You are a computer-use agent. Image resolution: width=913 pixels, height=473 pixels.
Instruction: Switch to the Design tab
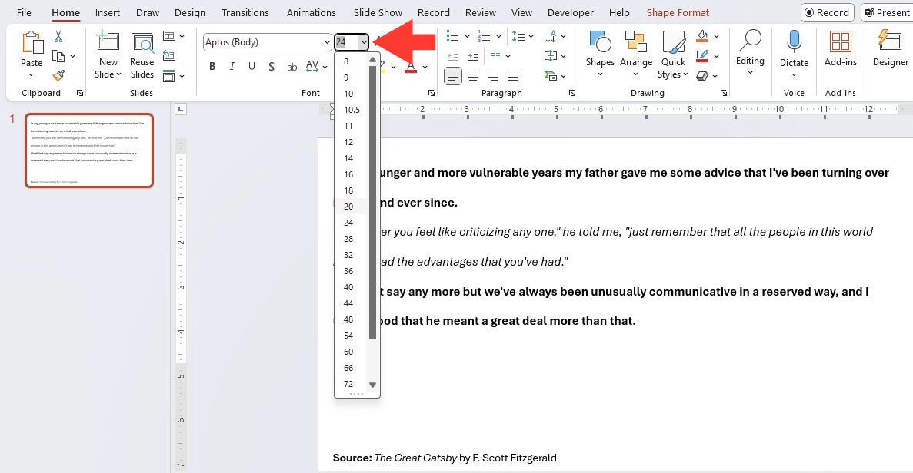click(190, 12)
